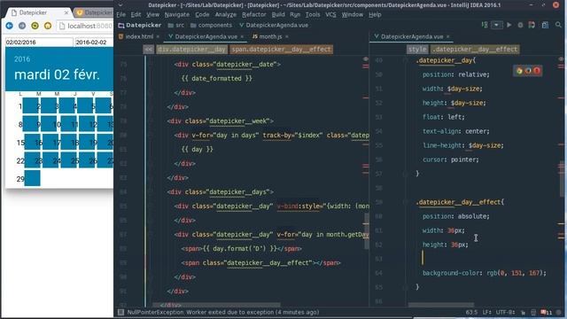Open Project Structure toolbar icon
The height and width of the screenshot is (319, 567).
(545, 25)
